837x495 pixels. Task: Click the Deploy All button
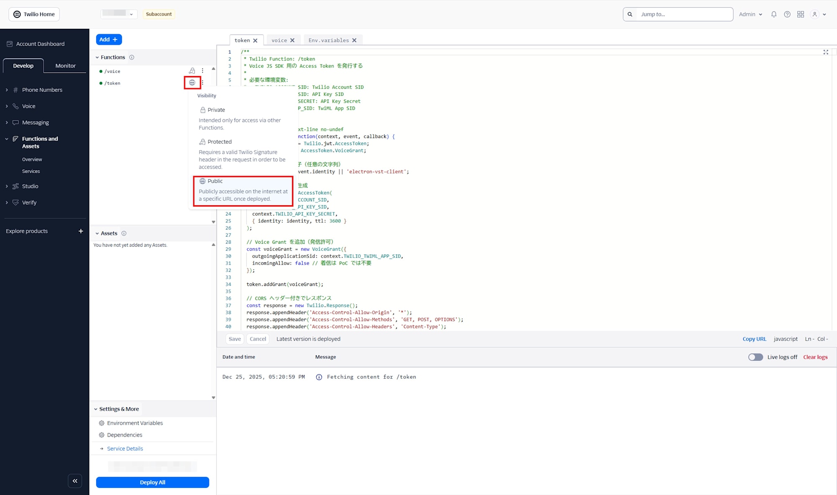tap(152, 482)
